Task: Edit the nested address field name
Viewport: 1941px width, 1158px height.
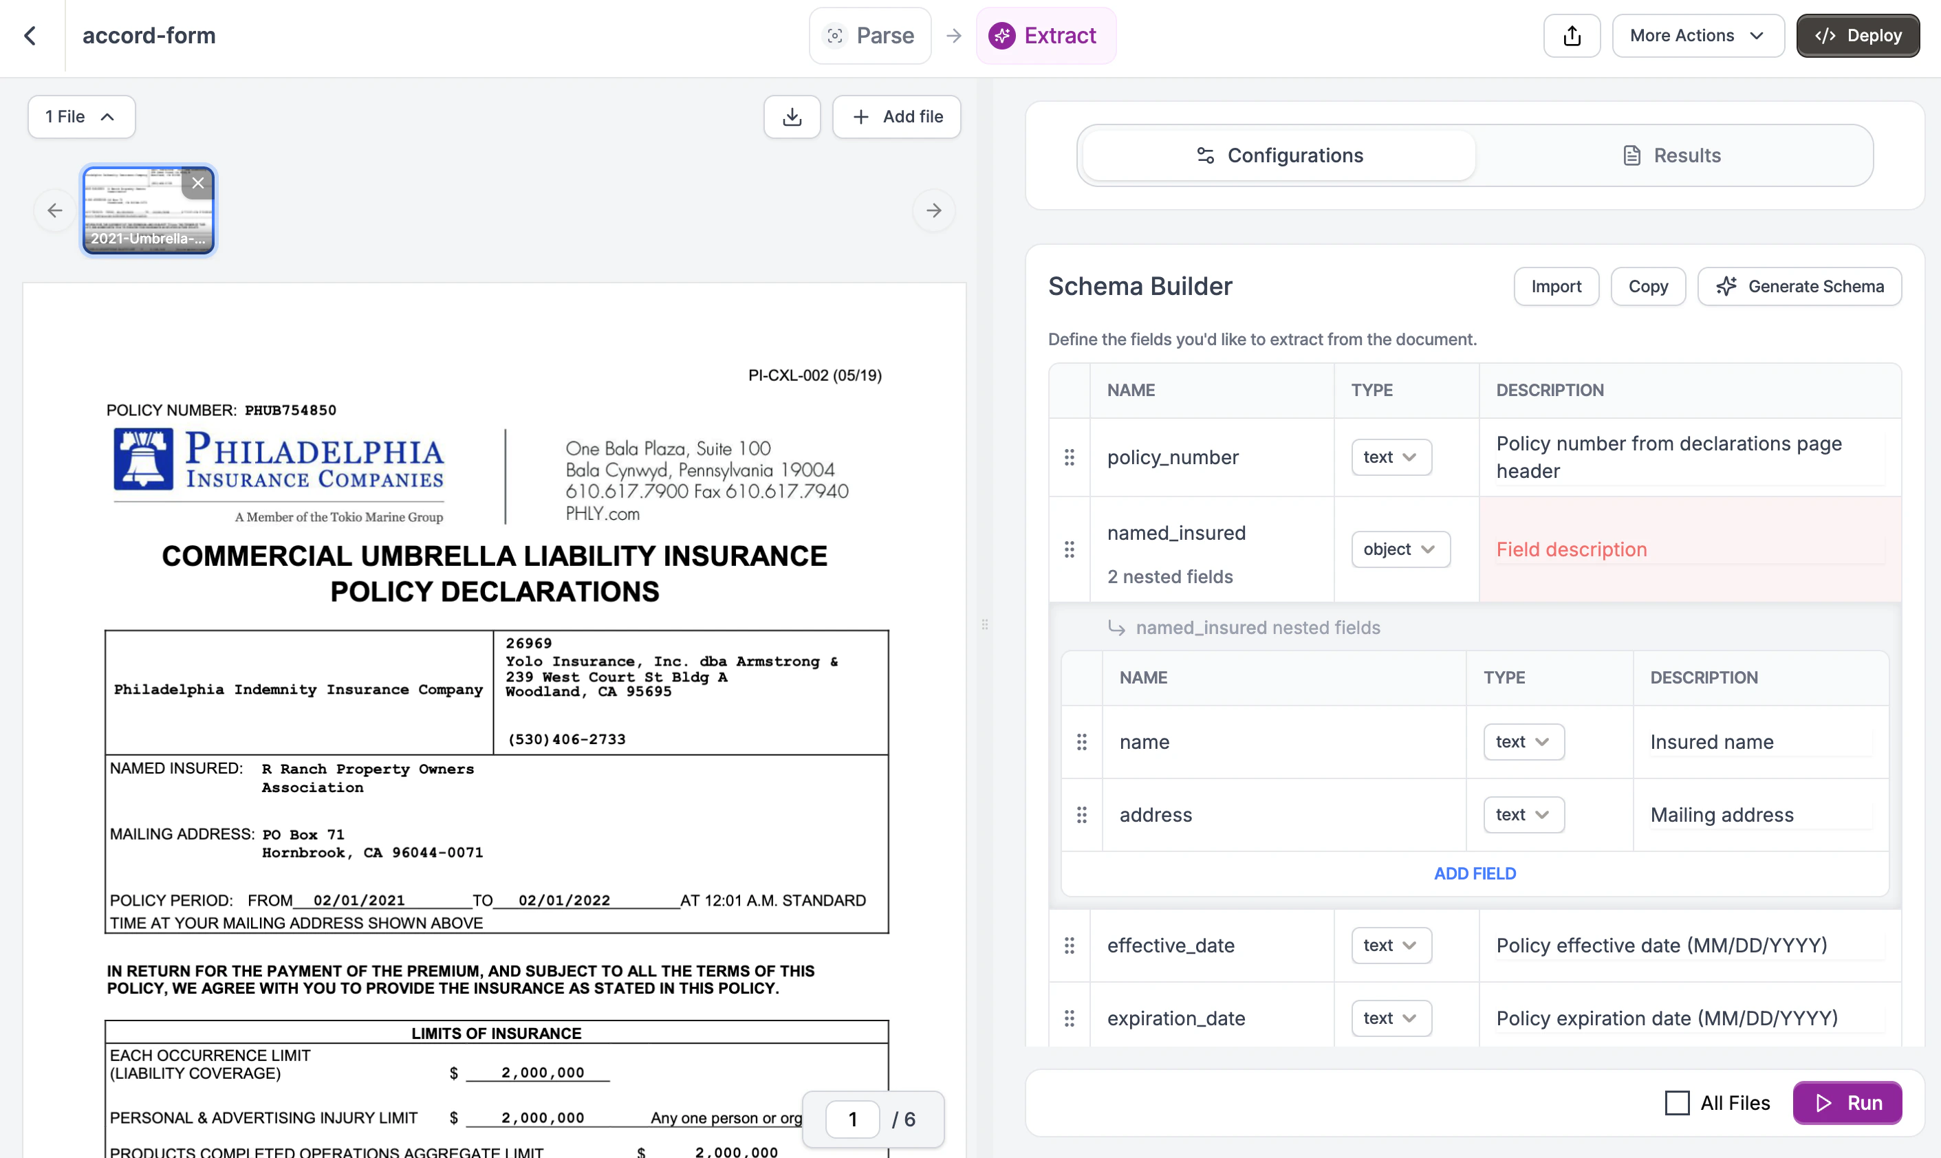Action: [x=1155, y=814]
